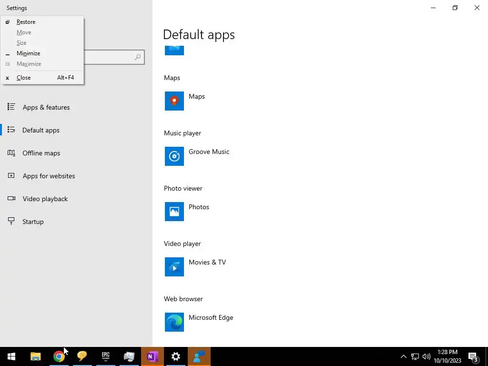Open the Windows Start menu
The height and width of the screenshot is (366, 488).
(11, 356)
